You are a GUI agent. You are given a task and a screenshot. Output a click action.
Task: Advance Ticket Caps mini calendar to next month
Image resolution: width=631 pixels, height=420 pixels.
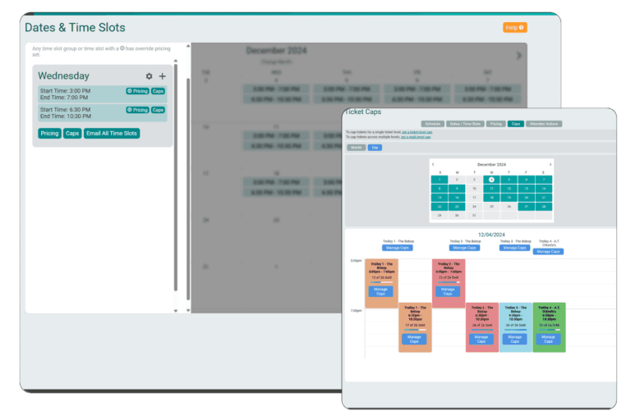pos(550,164)
